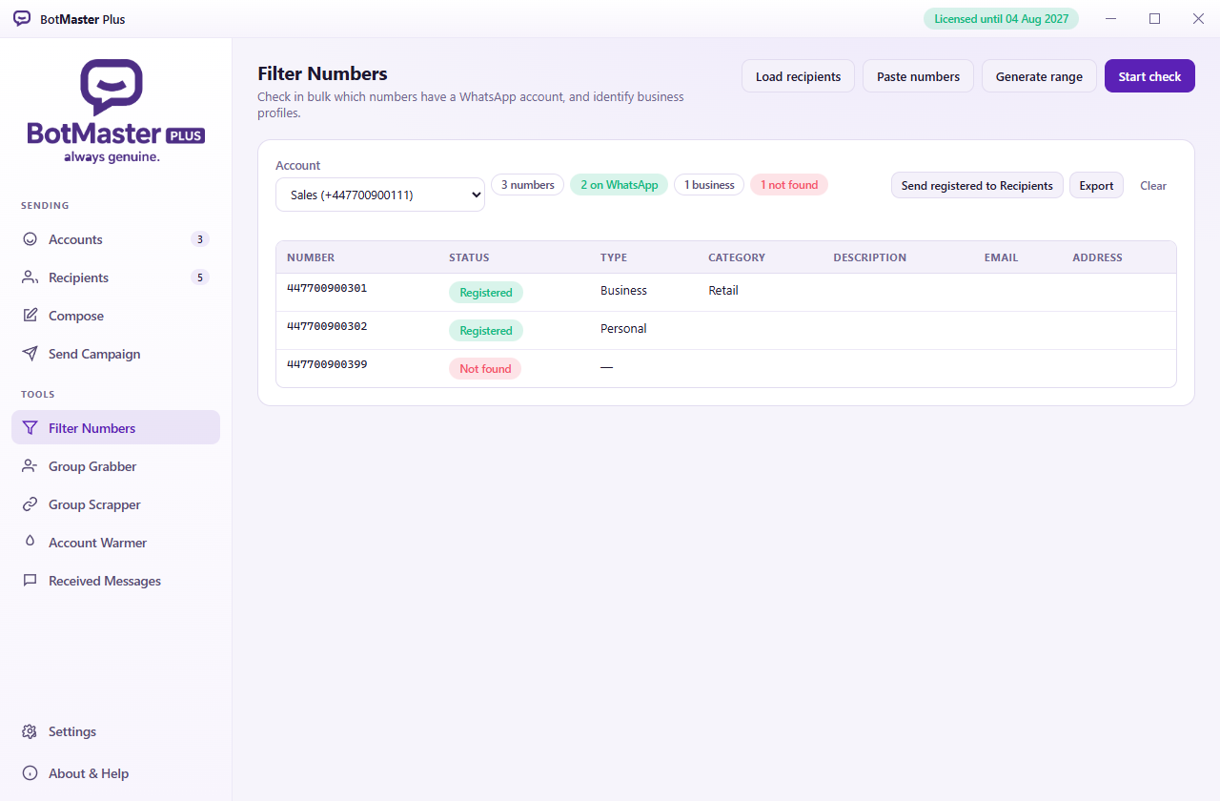Open the Settings page

tap(115, 731)
